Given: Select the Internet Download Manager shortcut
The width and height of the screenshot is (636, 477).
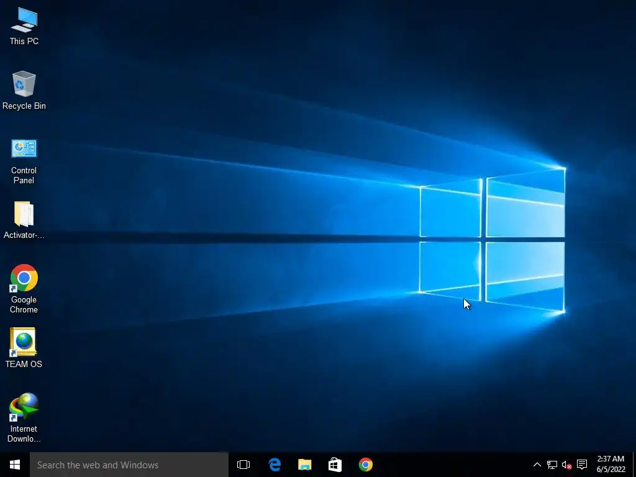Looking at the screenshot, I should coord(24,417).
